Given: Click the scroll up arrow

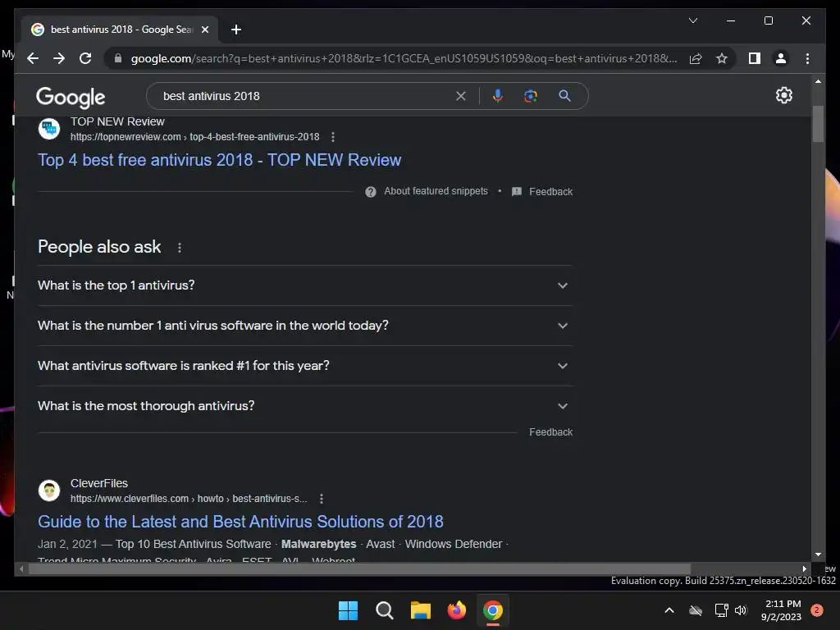Looking at the screenshot, I should click(818, 81).
